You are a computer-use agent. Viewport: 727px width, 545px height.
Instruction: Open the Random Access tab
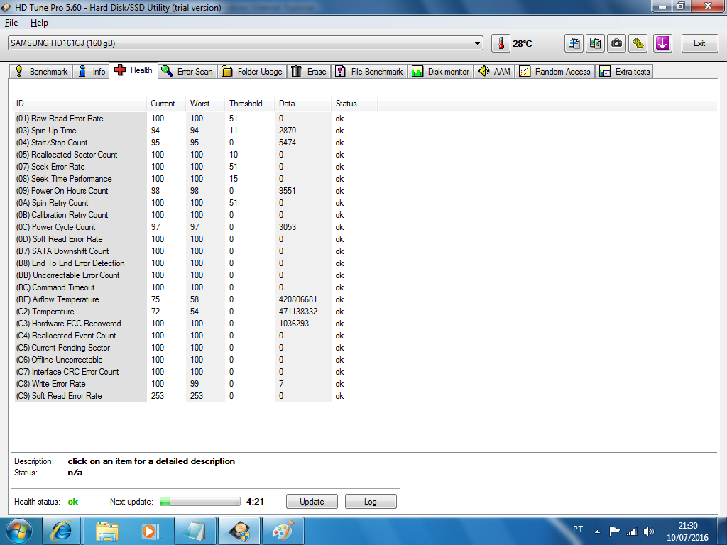coord(555,72)
